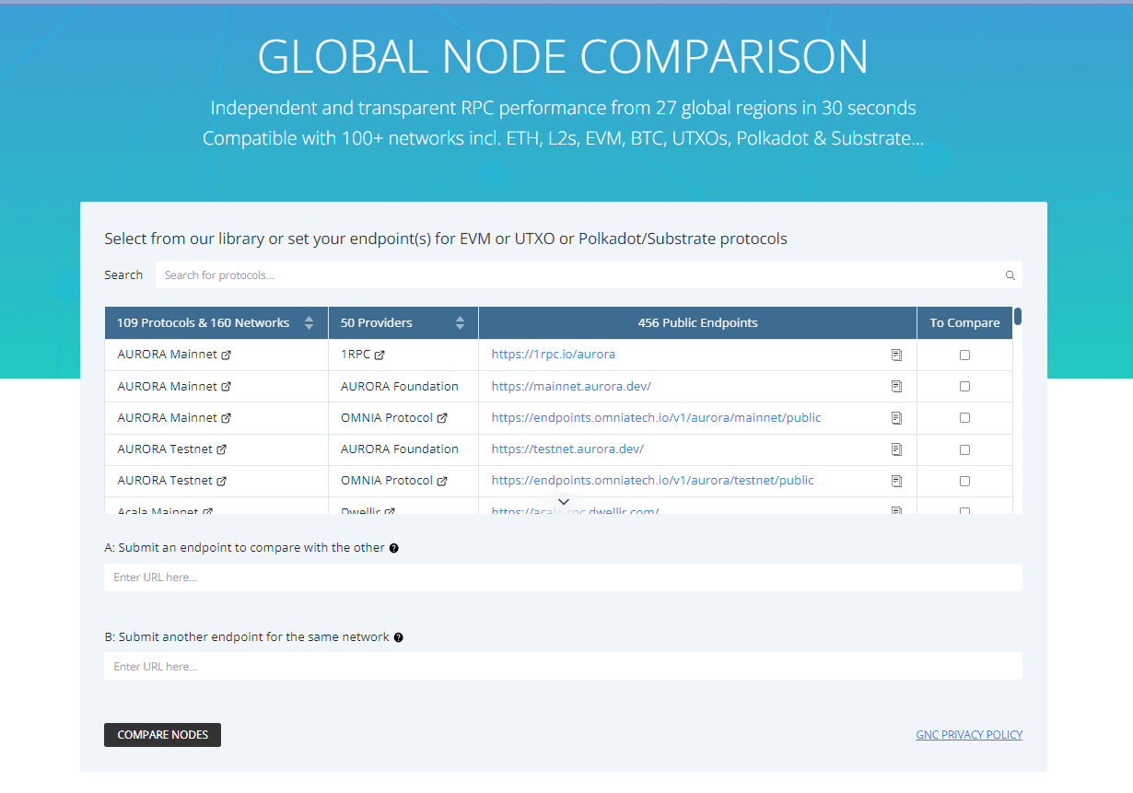
Task: Open the GNC PRIVACY POLICY link
Action: coord(969,734)
